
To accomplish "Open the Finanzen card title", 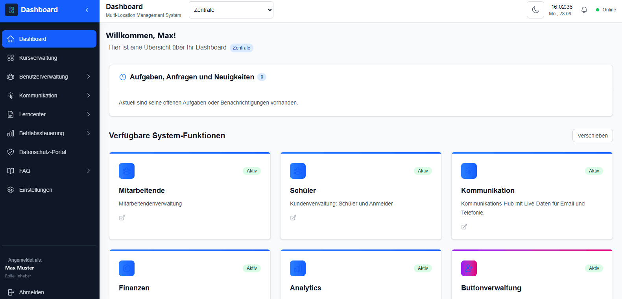I will 134,288.
